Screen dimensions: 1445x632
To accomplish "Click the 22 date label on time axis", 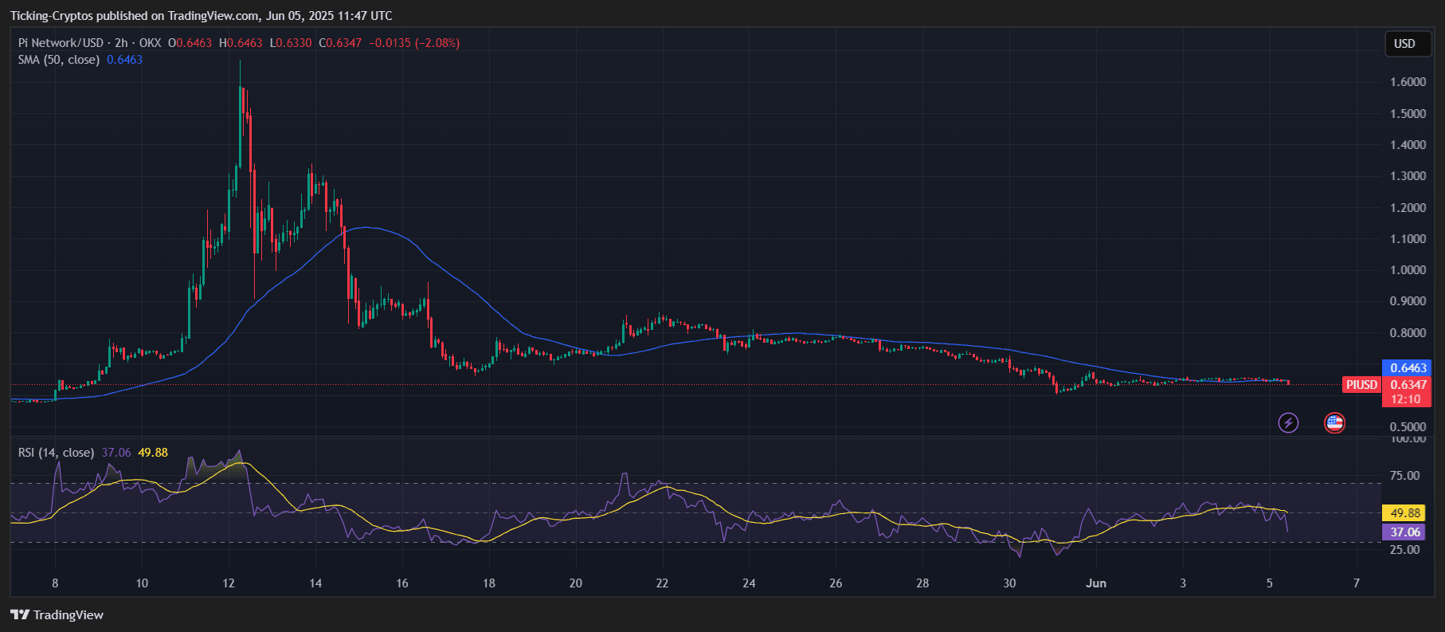I will point(662,583).
